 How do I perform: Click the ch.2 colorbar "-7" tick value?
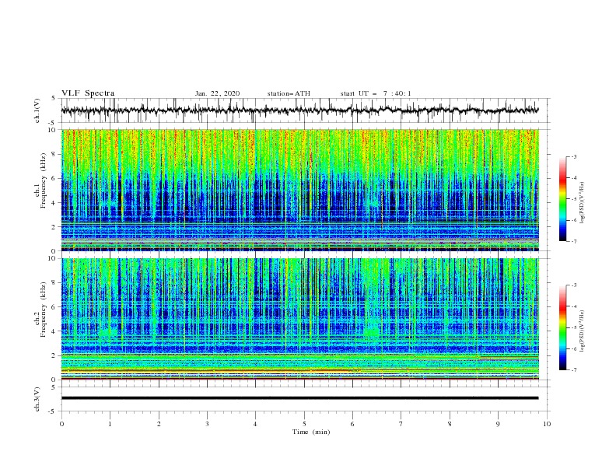[x=574, y=369]
